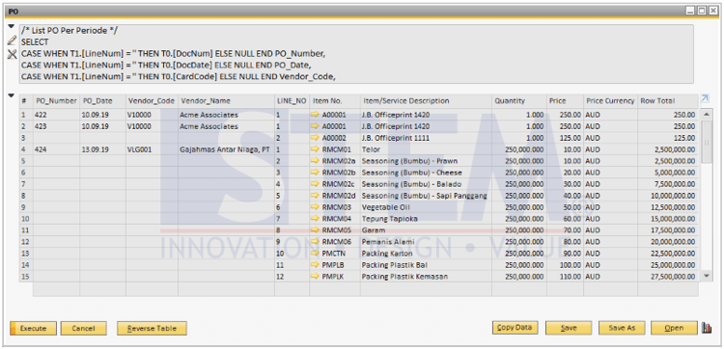Viewport: 724px width, 349px height.
Task: Click the Execute button
Action: [x=33, y=328]
